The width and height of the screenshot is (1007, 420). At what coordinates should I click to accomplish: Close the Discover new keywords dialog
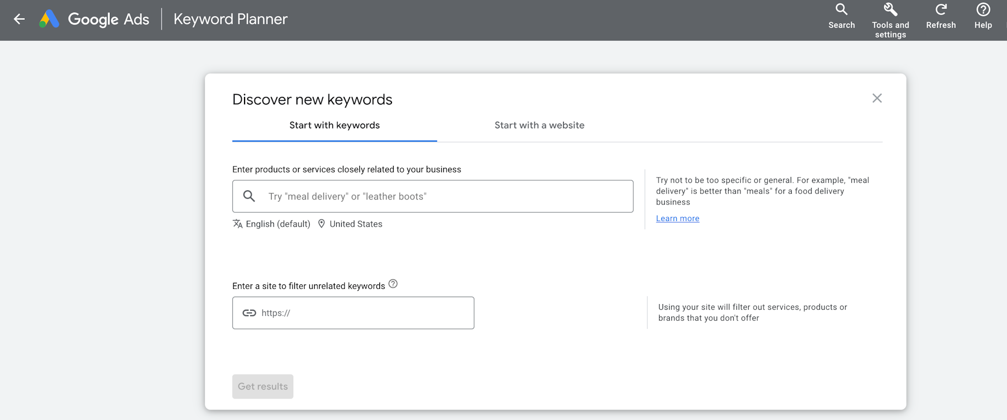(x=877, y=98)
